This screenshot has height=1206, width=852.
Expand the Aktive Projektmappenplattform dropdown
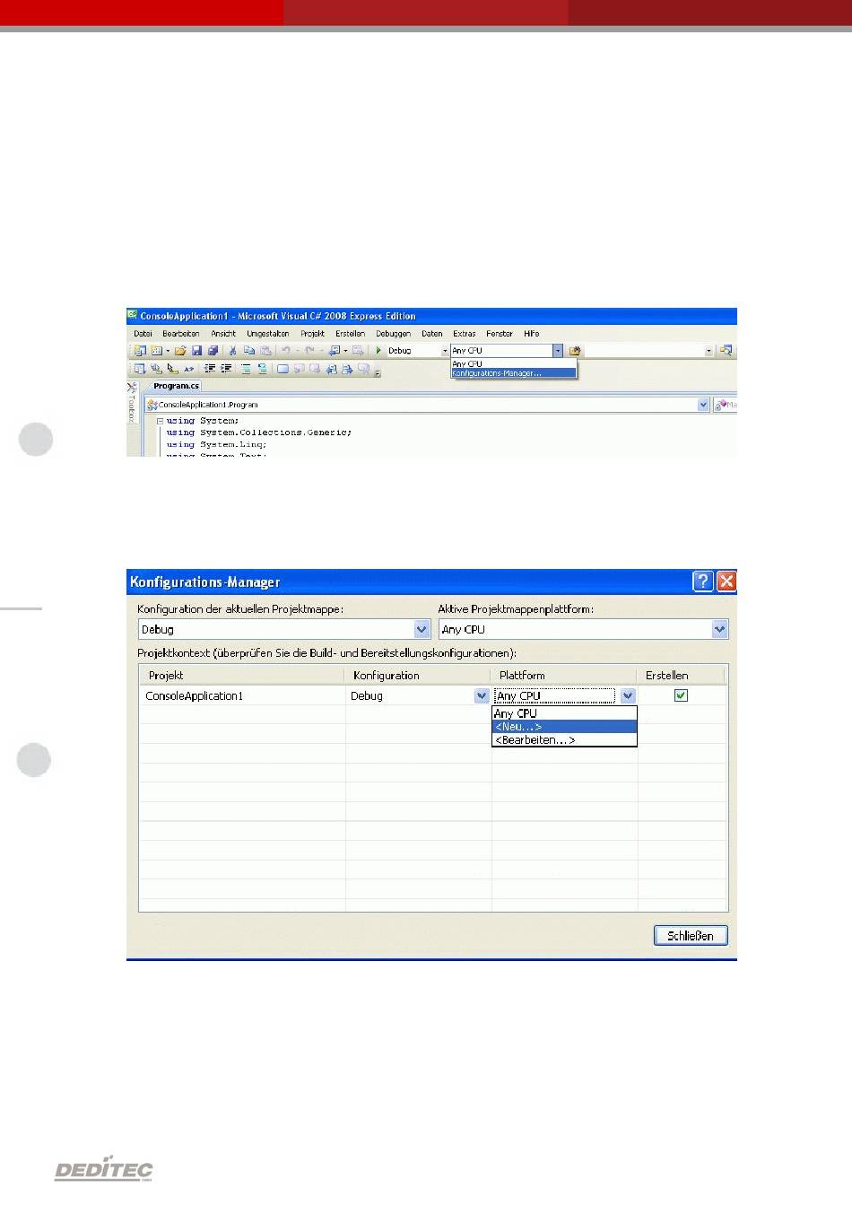pos(719,629)
